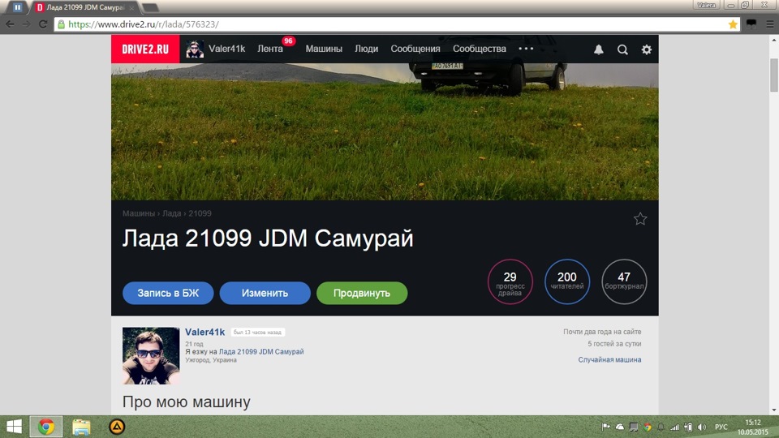Click the owner profile photo thumbnail
Screen dimensions: 779x438
(151, 355)
